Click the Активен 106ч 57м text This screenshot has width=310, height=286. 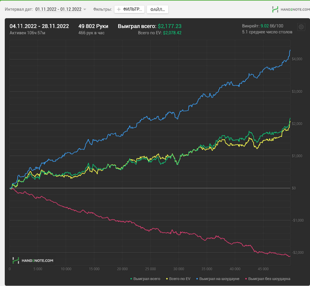pos(27,33)
